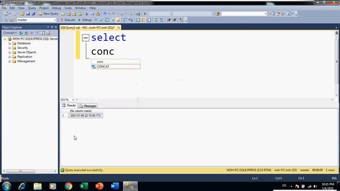
Task: Click the Paste toolbar icon
Action: click(x=98, y=14)
